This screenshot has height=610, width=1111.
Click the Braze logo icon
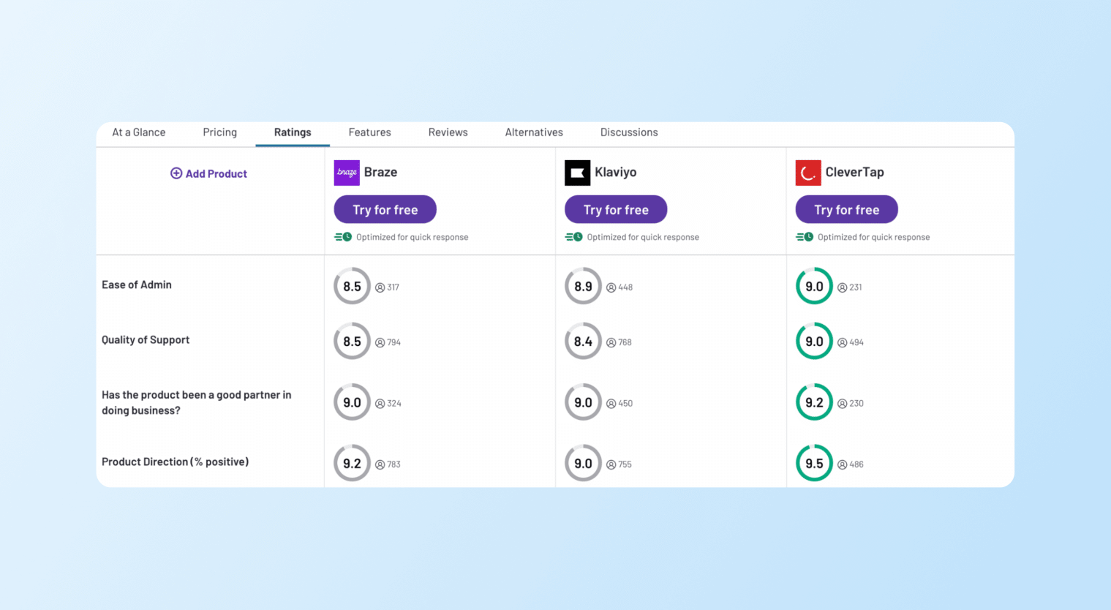[x=347, y=173]
